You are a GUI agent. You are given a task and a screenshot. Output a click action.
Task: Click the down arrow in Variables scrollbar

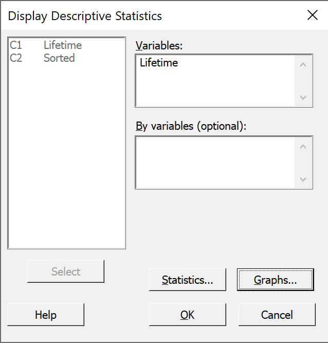pyautogui.click(x=303, y=97)
